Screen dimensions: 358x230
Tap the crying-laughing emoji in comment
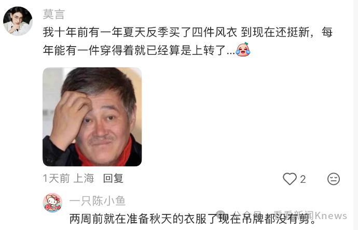pos(243,49)
